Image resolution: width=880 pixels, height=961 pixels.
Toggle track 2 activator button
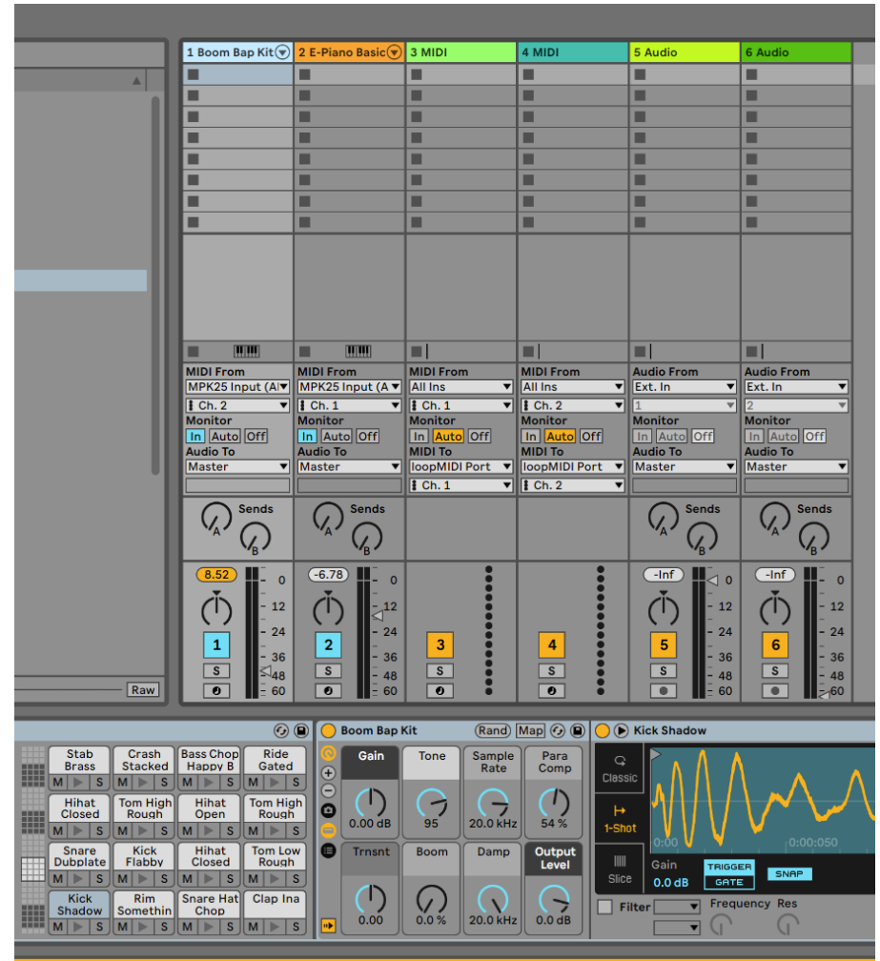click(328, 644)
